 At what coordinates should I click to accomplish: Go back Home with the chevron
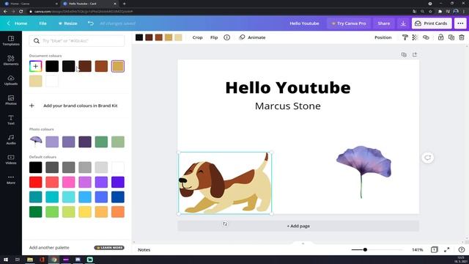pyautogui.click(x=17, y=23)
